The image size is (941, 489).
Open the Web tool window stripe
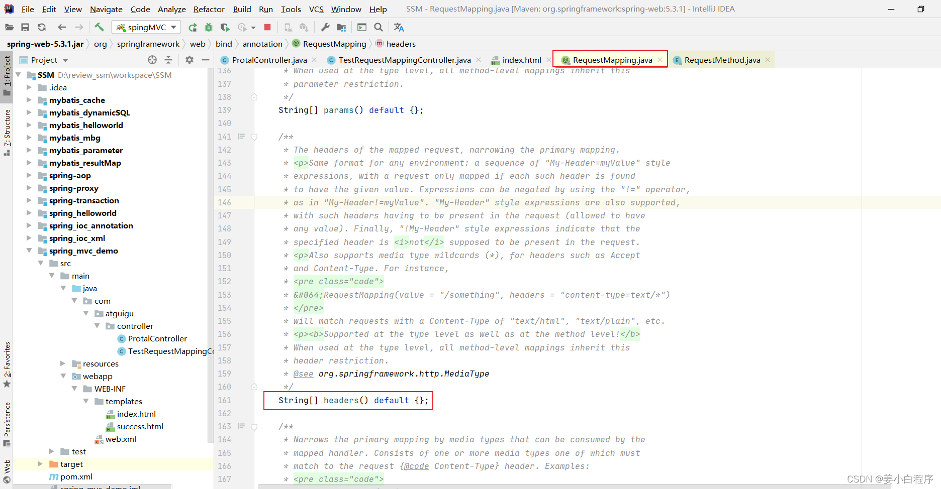pos(7,472)
